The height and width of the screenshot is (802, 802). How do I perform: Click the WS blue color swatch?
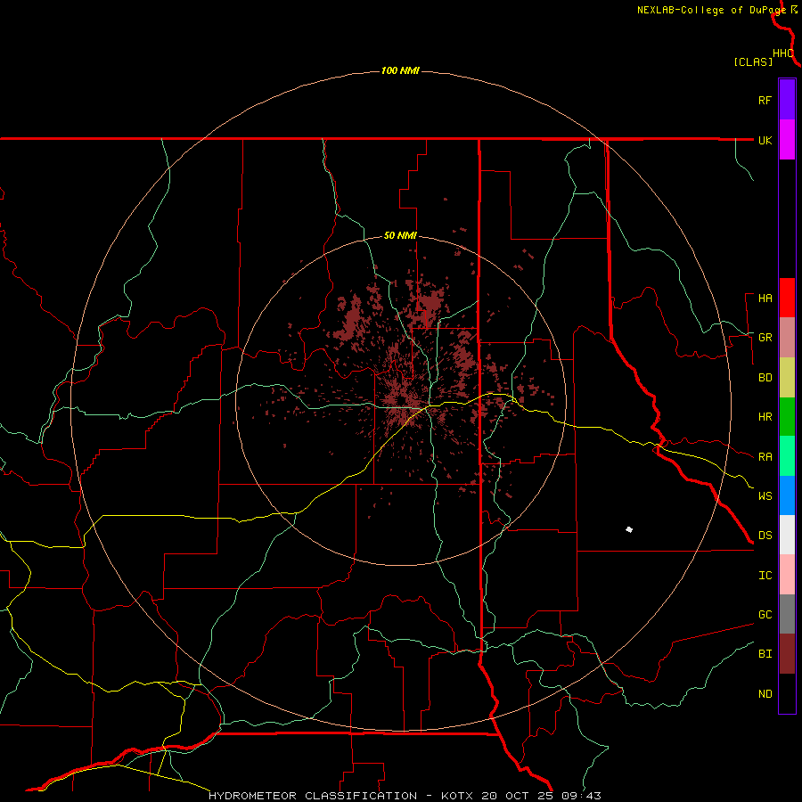click(x=787, y=495)
